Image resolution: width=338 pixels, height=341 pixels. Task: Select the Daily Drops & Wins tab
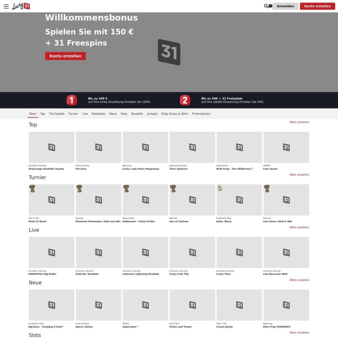[174, 114]
